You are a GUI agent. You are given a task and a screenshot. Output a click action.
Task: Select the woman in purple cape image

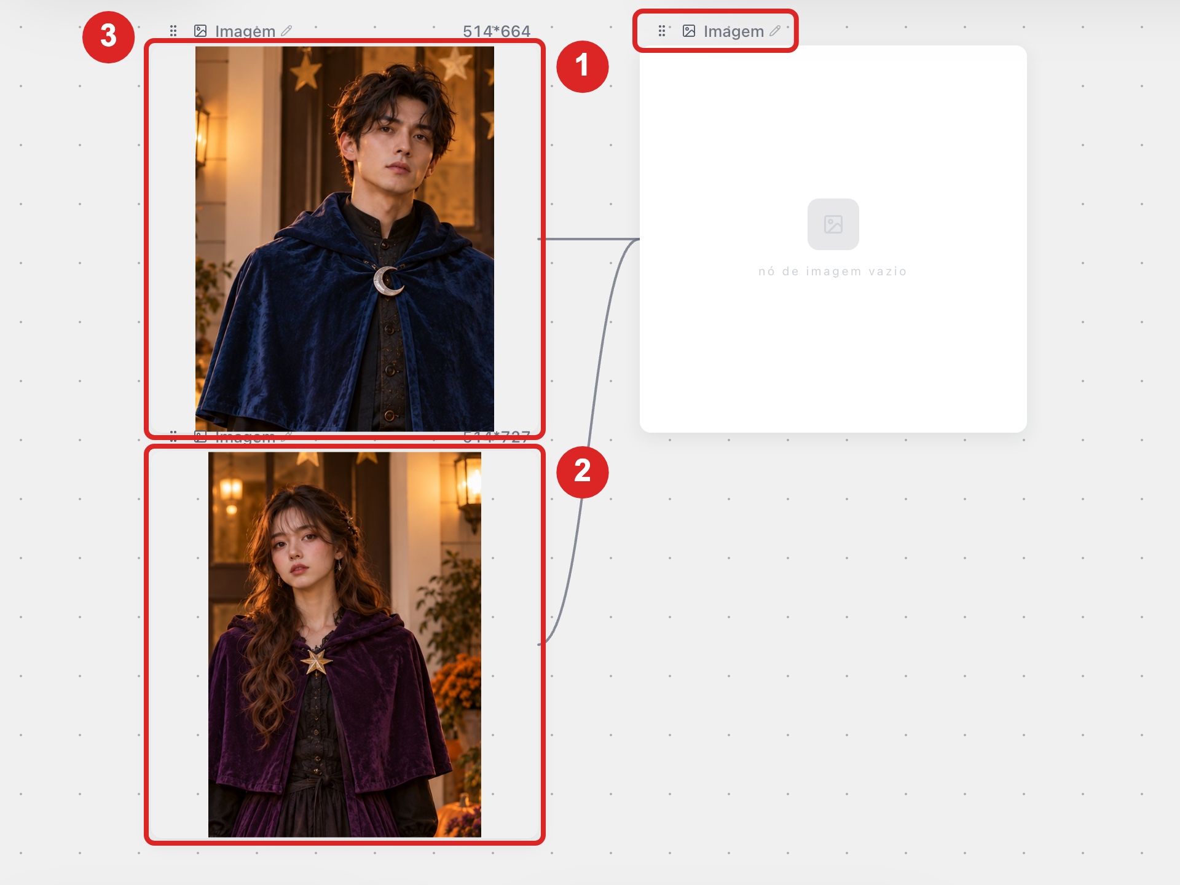point(345,645)
